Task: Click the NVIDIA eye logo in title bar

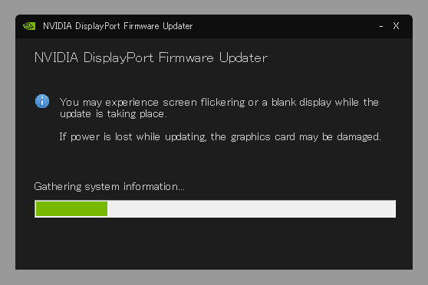Action: tap(29, 26)
